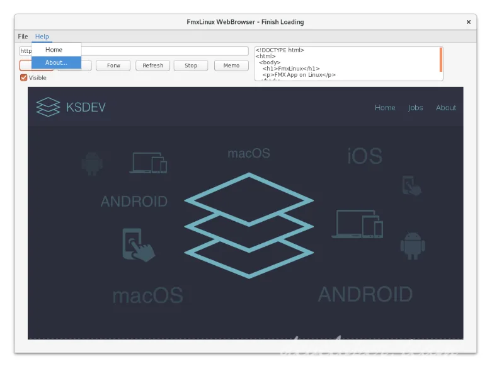Select About... in the Help menu
This screenshot has width=504, height=373.
pos(56,62)
